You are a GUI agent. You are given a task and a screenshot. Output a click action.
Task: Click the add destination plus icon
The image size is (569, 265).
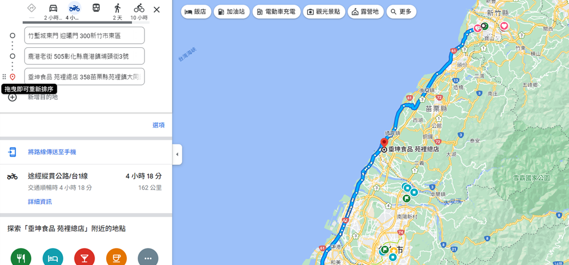tap(12, 97)
